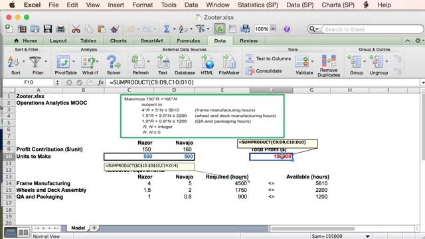The height and width of the screenshot is (239, 425).
Task: Open the ribbon Filter dropdown arrow
Action: coord(46,62)
